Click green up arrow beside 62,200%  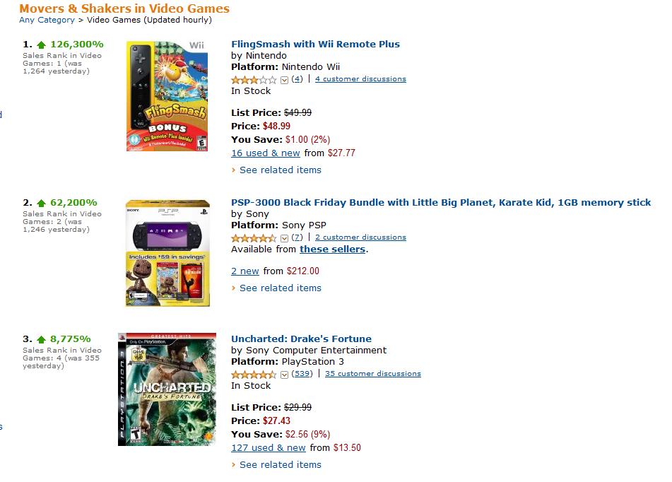(41, 203)
